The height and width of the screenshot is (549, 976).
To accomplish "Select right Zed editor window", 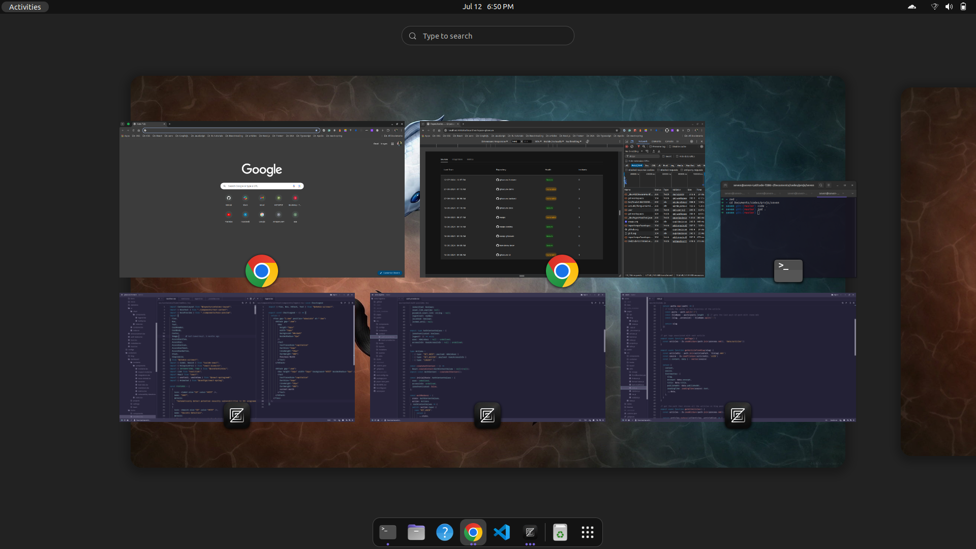I will click(x=738, y=357).
